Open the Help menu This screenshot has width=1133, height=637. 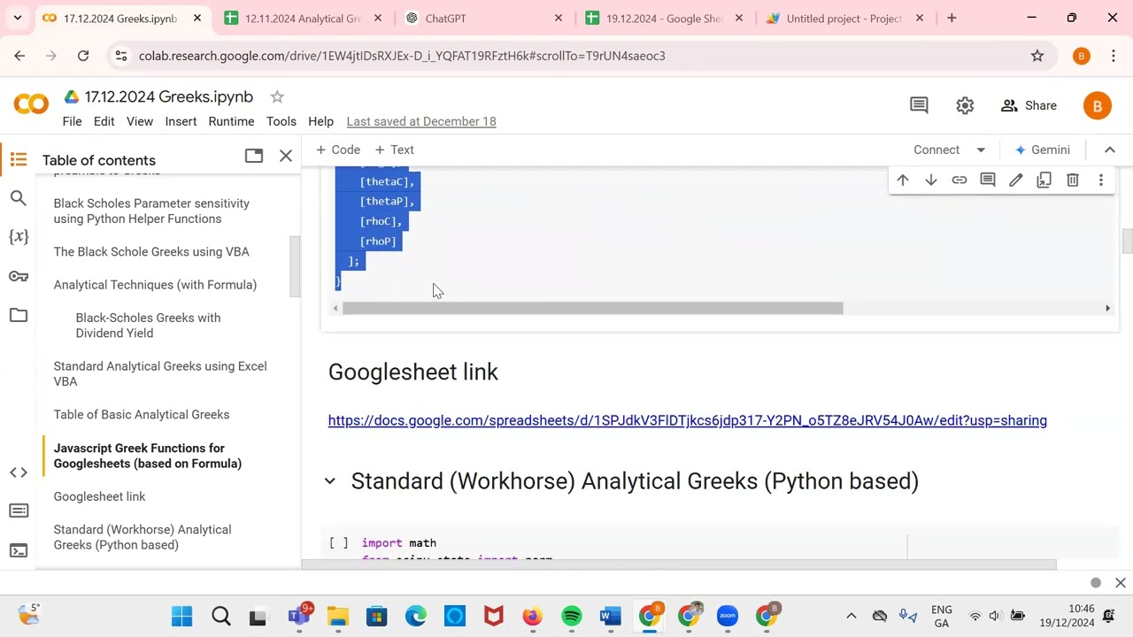coord(320,121)
